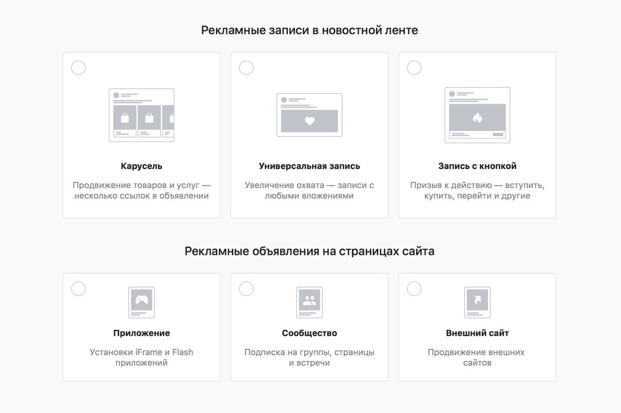Click the Внешний сайт title
This screenshot has width=621, height=413.
click(477, 334)
